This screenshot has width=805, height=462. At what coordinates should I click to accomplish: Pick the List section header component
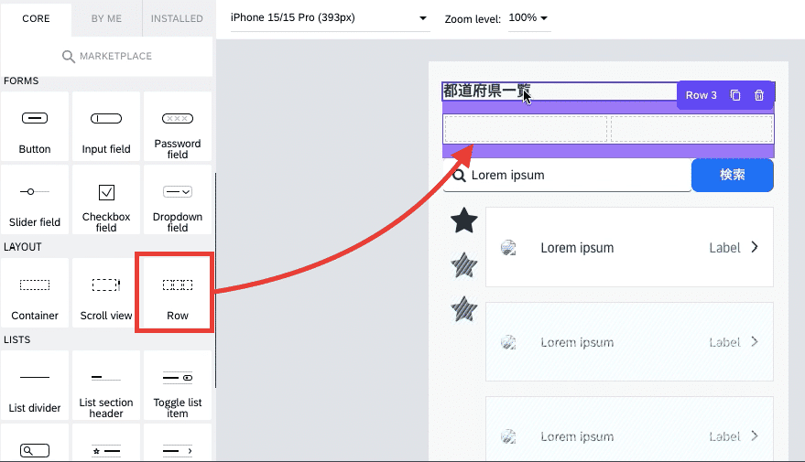tap(105, 385)
